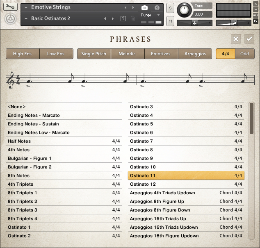Mute the instrument with M button
The image size is (260, 248).
(170, 21)
